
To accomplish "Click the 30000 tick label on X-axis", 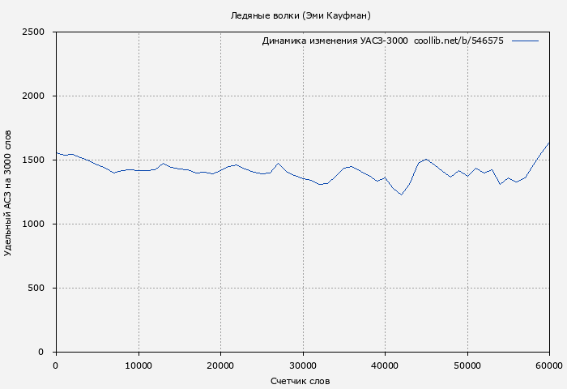I will coord(303,365).
